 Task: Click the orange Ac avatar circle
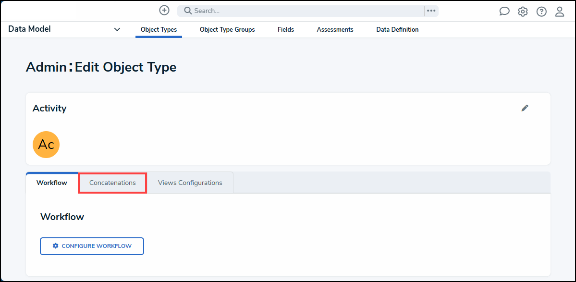[x=46, y=145]
